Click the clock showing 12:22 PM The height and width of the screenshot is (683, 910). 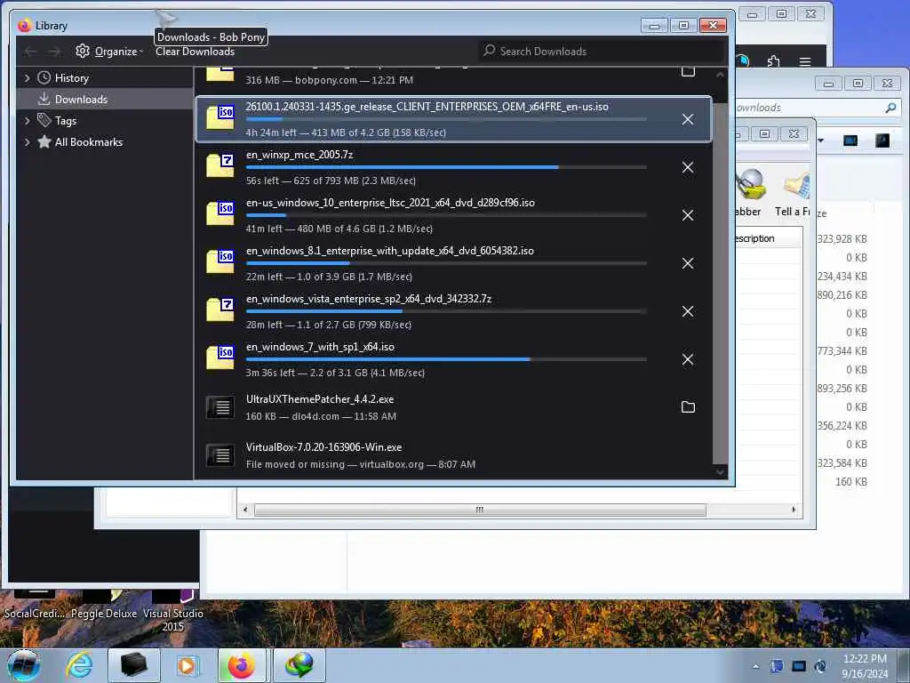tap(865, 659)
